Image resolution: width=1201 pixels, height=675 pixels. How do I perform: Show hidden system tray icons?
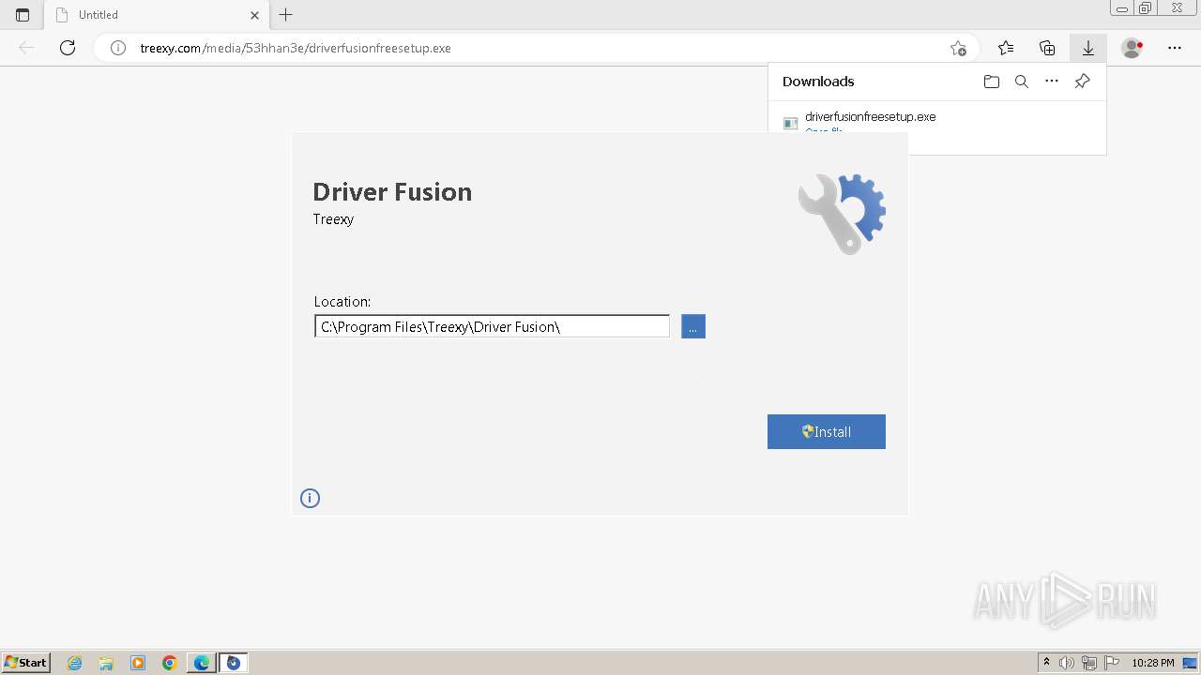[x=1046, y=663]
